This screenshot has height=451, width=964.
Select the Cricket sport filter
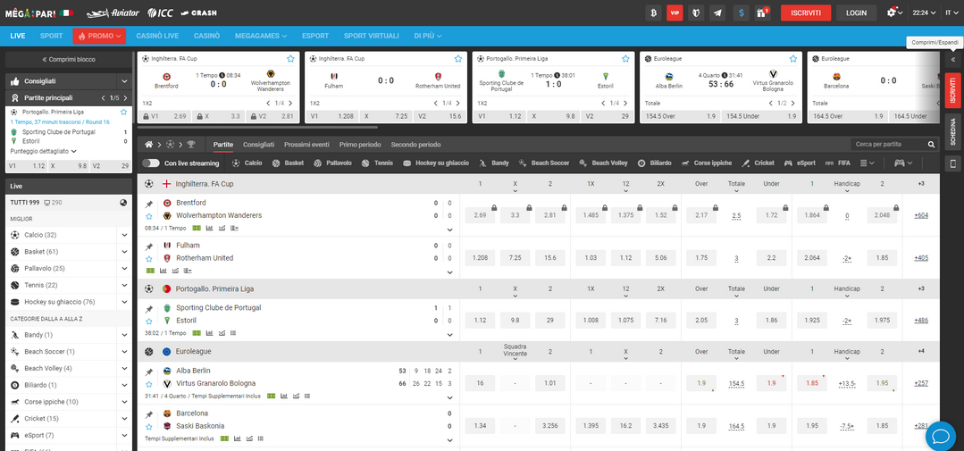(758, 163)
